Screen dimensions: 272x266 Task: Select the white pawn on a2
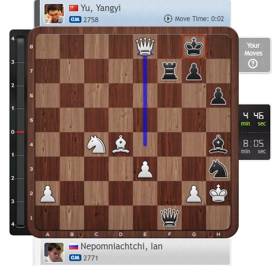click(48, 194)
